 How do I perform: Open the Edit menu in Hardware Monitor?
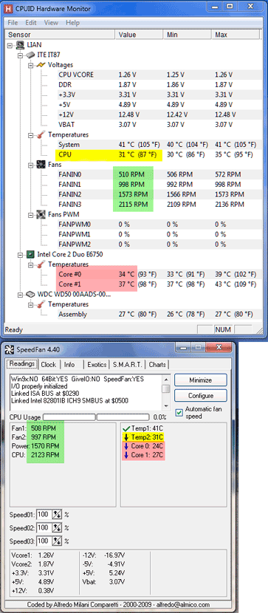tap(31, 23)
